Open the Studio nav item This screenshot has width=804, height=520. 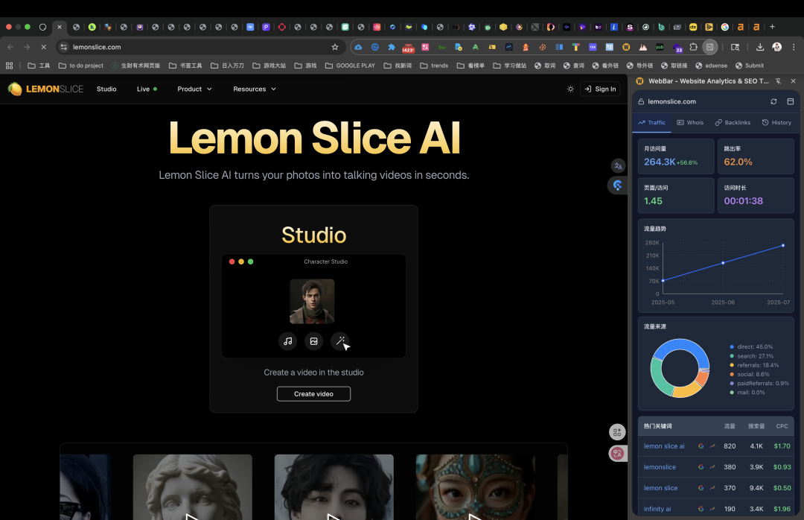click(106, 89)
